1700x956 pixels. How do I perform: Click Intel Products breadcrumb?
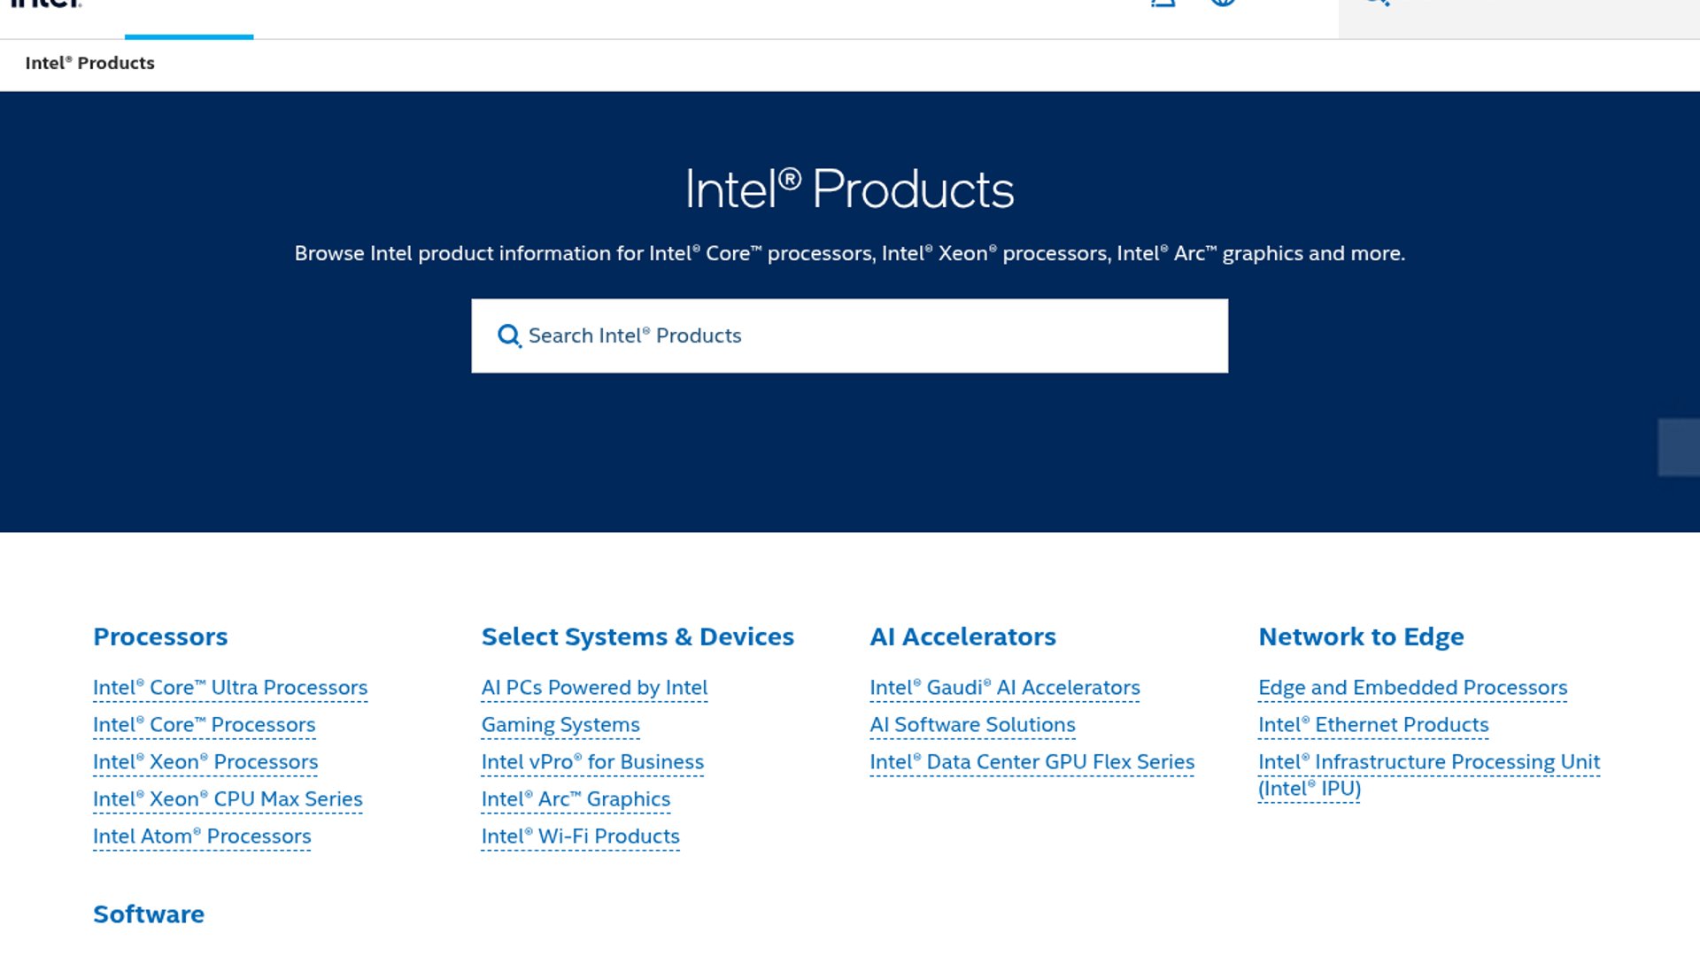(89, 63)
